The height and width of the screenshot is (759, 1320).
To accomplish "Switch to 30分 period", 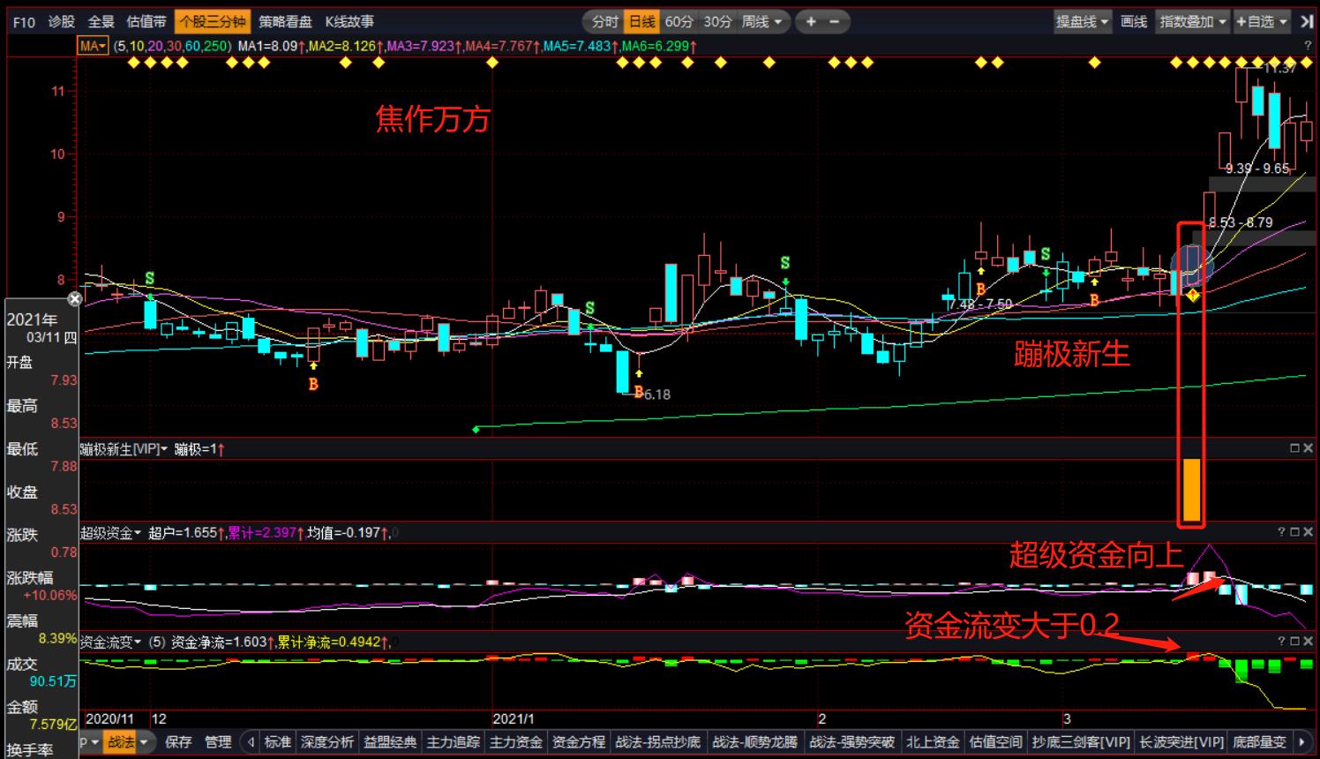I will [x=717, y=21].
